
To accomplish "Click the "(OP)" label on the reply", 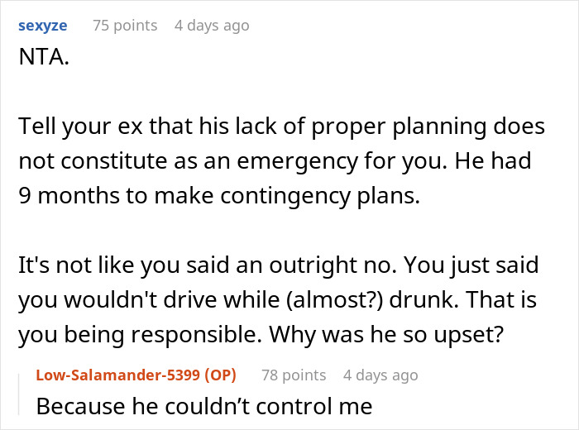I will point(218,375).
